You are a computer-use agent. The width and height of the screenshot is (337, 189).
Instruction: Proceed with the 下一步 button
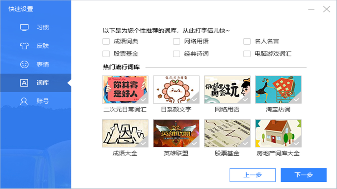point(304,175)
